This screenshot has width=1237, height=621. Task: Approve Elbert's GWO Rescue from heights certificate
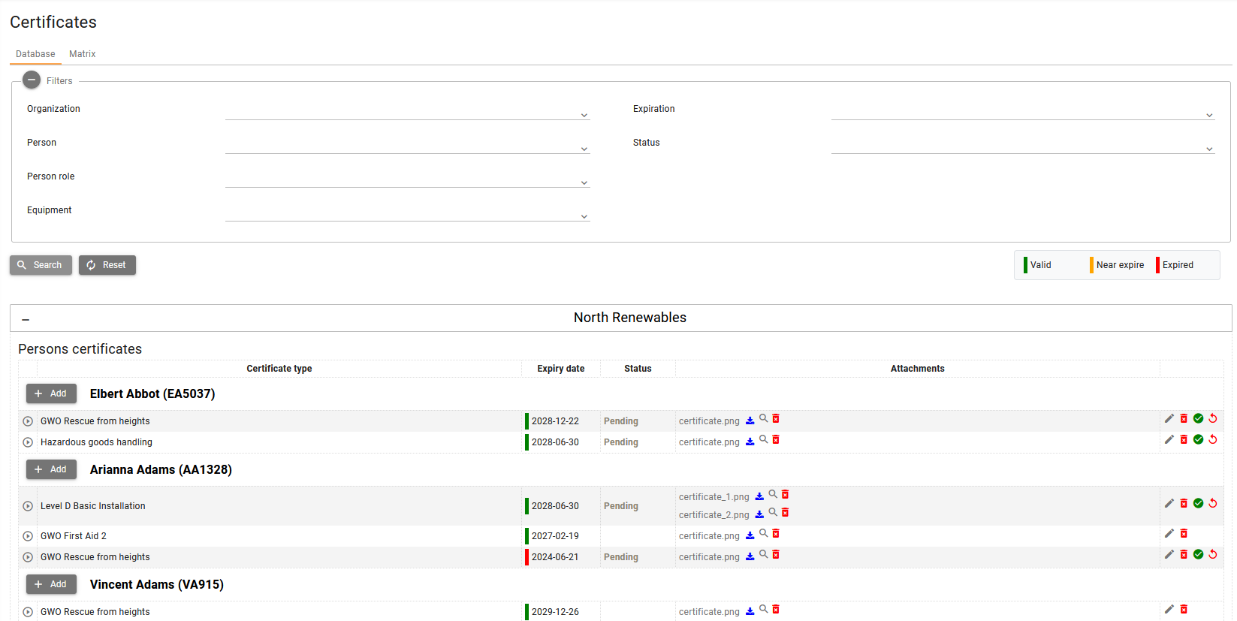(x=1199, y=418)
